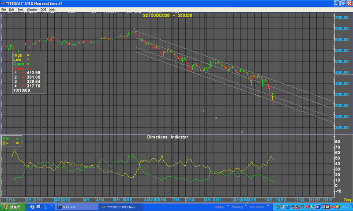Open the ATI tray icon

(333, 207)
